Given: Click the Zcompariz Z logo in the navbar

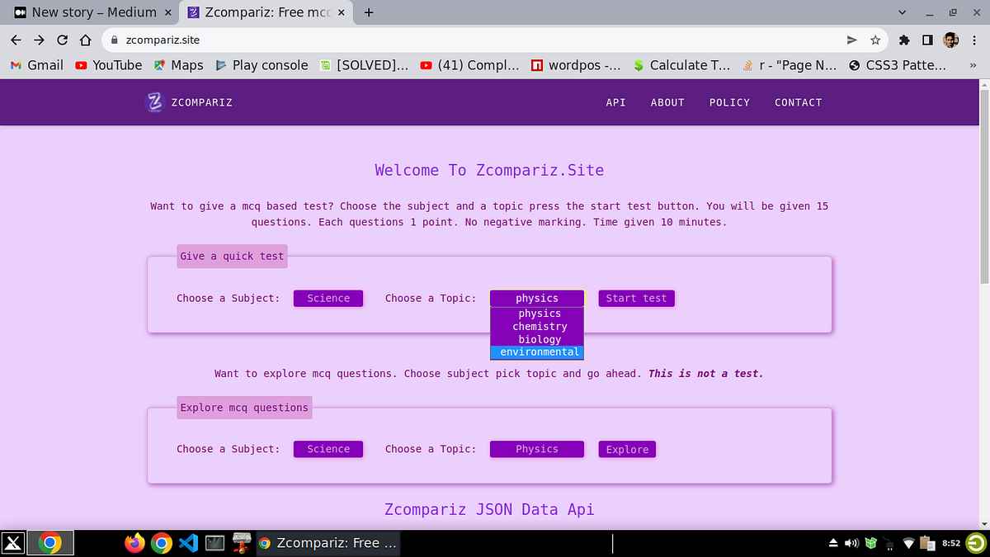Looking at the screenshot, I should tap(154, 101).
